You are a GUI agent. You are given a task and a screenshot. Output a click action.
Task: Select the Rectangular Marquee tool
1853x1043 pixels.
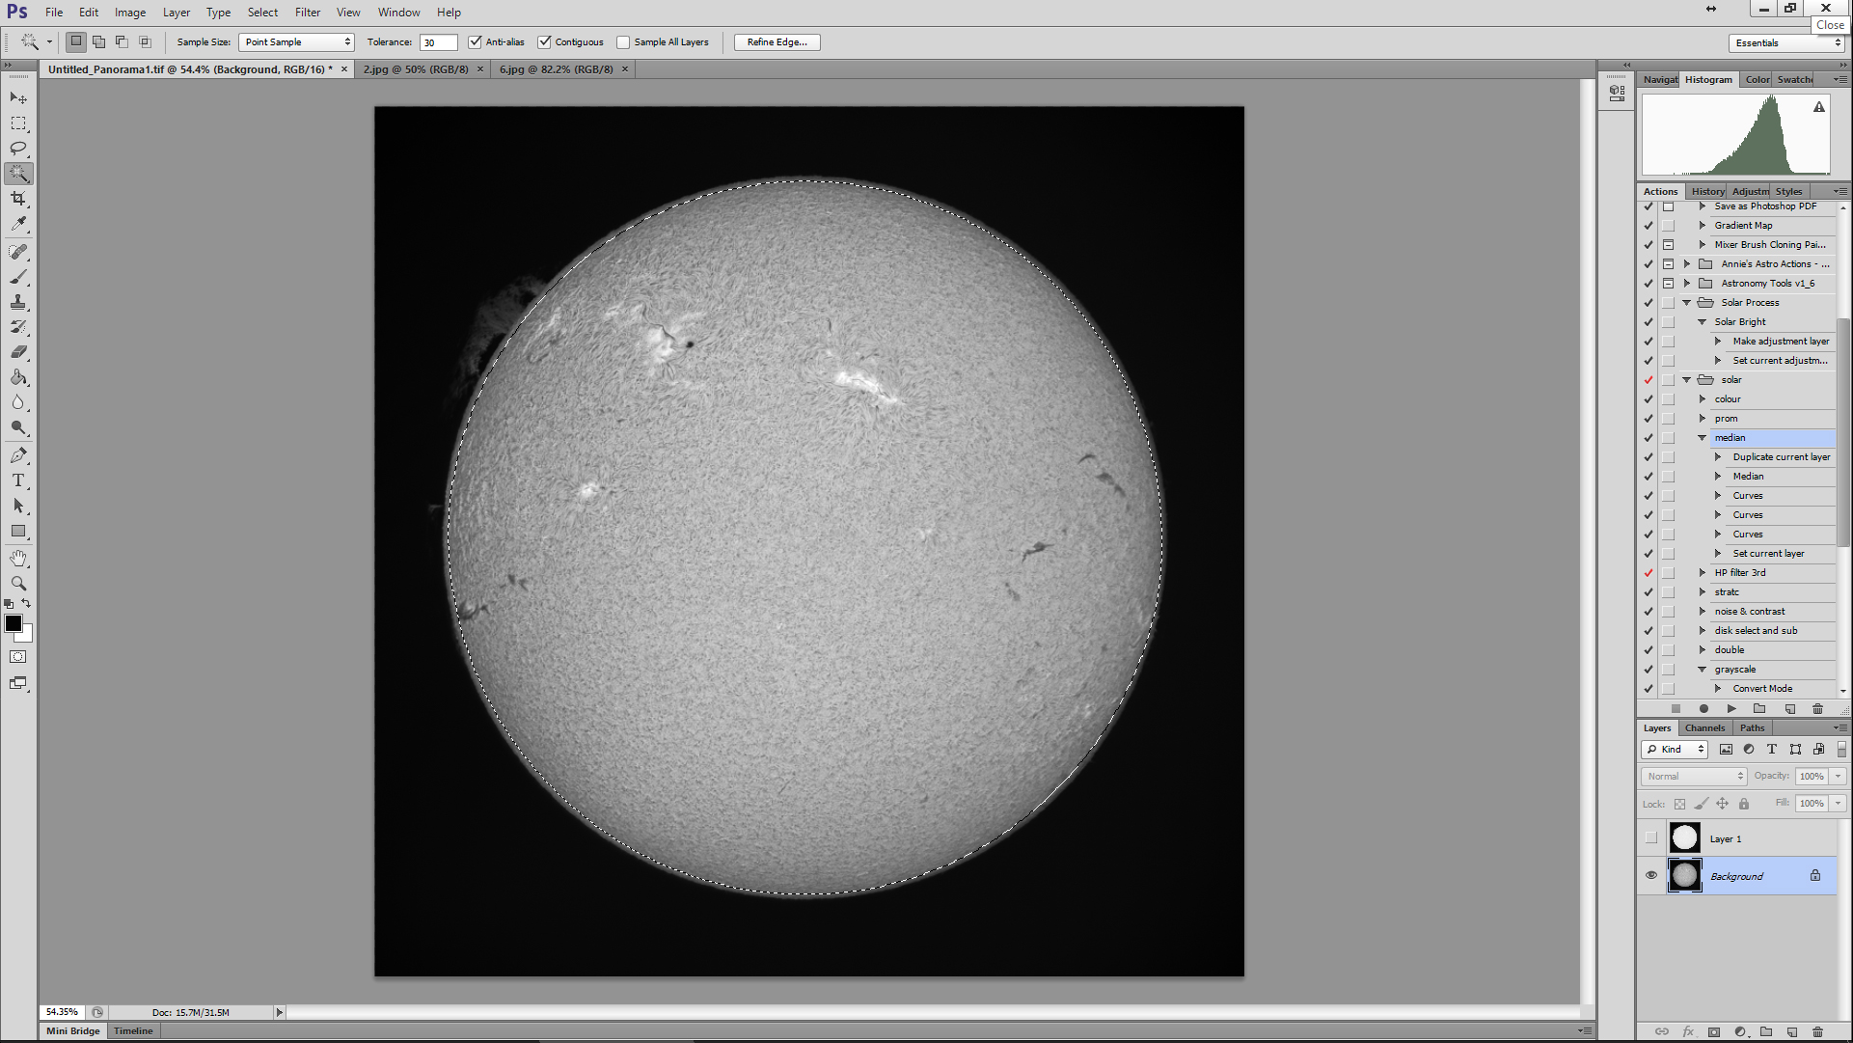[18, 124]
